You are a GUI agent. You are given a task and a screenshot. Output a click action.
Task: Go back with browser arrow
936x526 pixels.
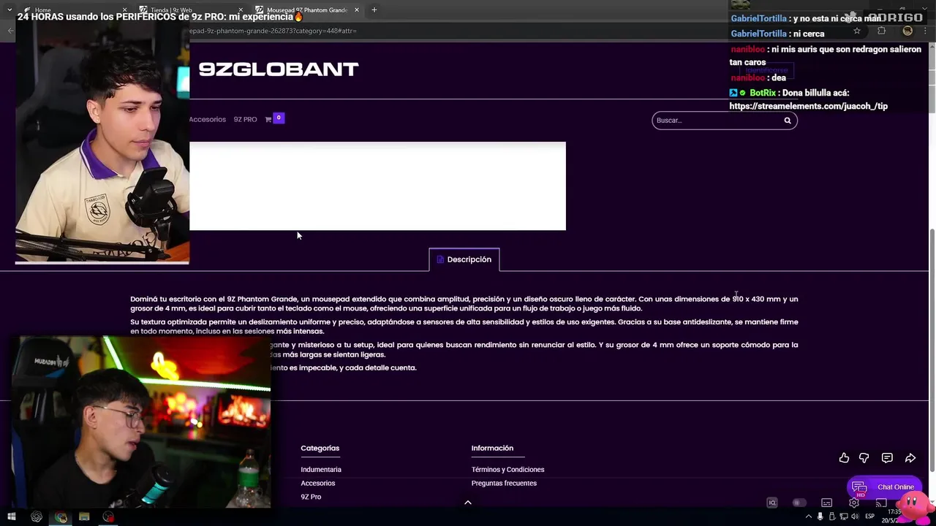click(10, 31)
